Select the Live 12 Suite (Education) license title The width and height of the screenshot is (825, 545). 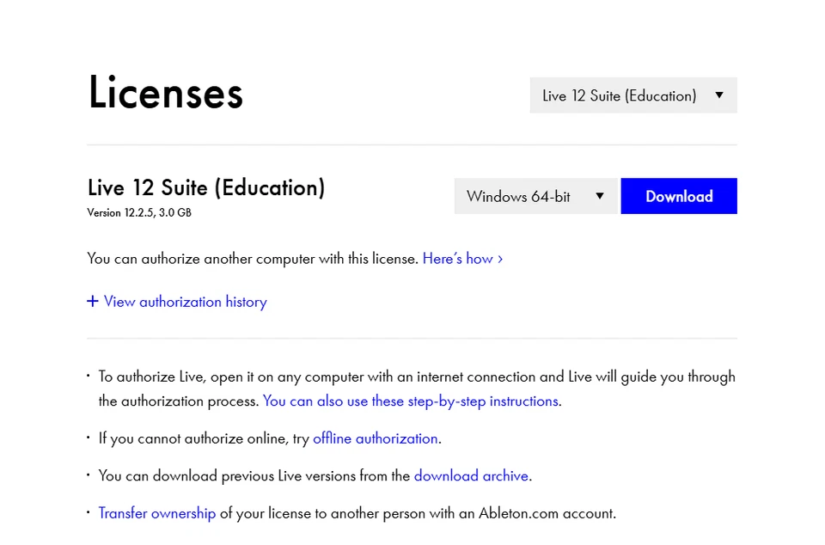(205, 187)
